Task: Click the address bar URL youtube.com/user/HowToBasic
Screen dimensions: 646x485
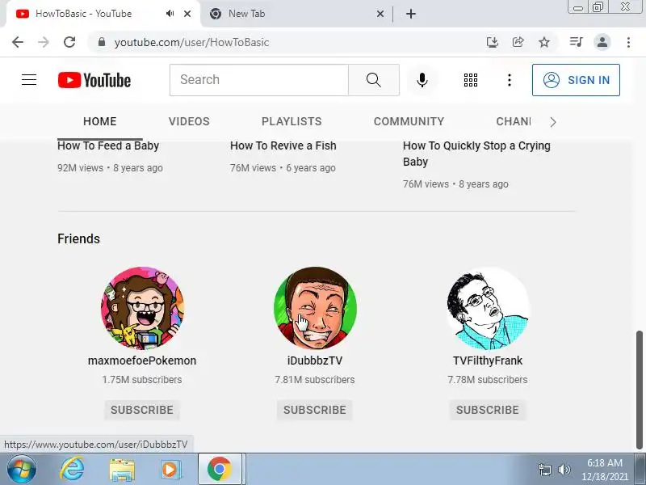Action: (x=191, y=42)
